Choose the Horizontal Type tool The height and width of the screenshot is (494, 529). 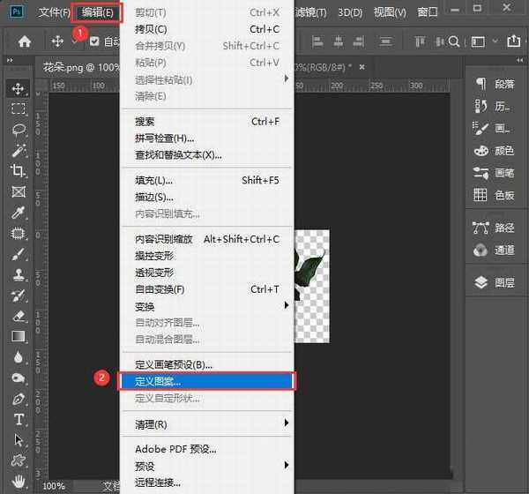tap(18, 420)
